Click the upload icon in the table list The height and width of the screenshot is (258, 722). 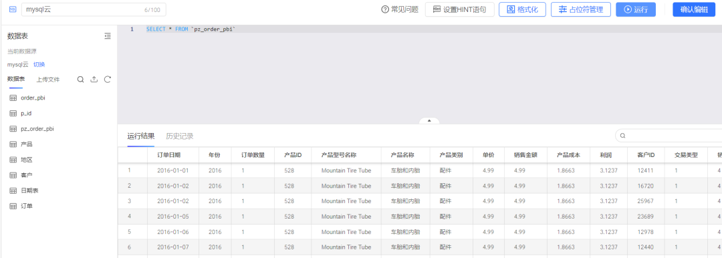pyautogui.click(x=94, y=80)
